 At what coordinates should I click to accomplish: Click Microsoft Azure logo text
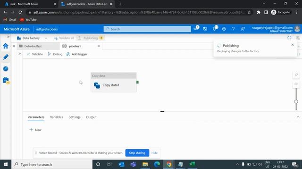click(17, 29)
